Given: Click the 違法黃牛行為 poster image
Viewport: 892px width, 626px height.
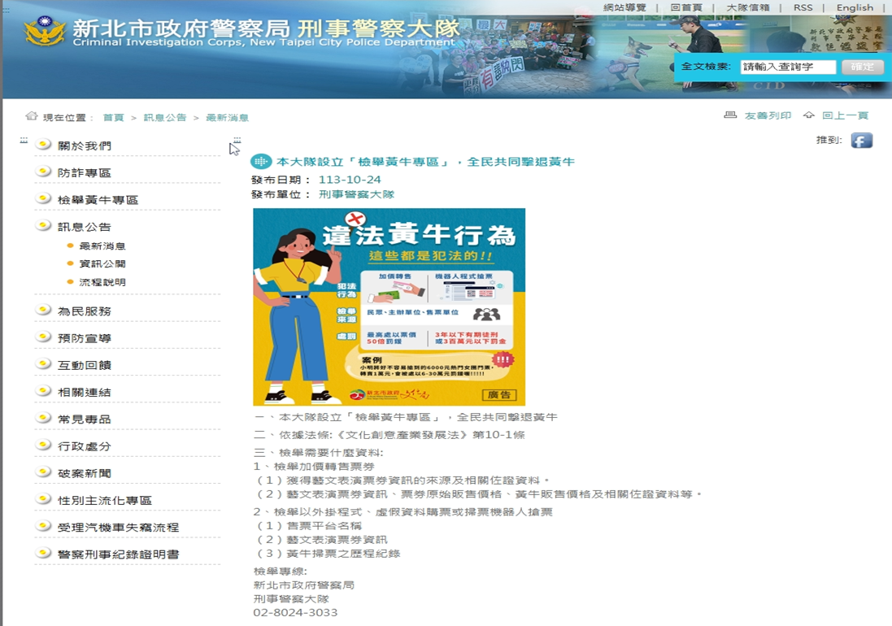Looking at the screenshot, I should (389, 306).
